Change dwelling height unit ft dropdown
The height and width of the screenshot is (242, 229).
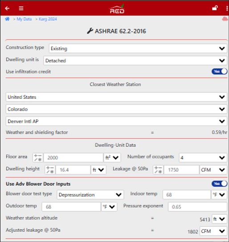pos(98,170)
